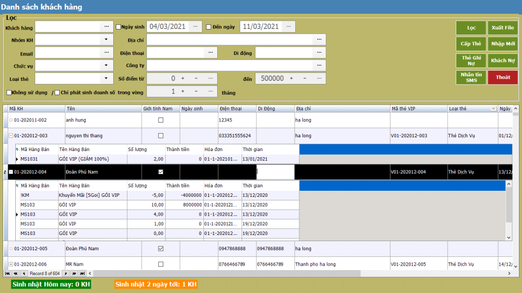Screen dimensions: 522x293
Task: Go to previous record arrow
Action: [x=24, y=274]
